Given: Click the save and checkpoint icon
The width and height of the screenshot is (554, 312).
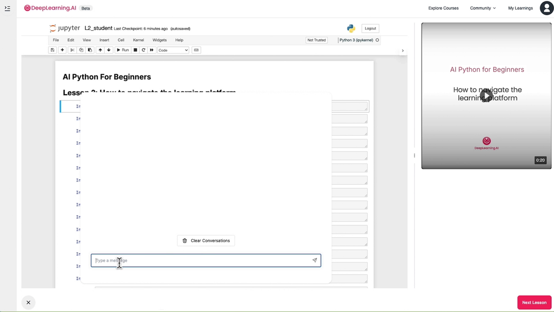Looking at the screenshot, I should tap(52, 50).
